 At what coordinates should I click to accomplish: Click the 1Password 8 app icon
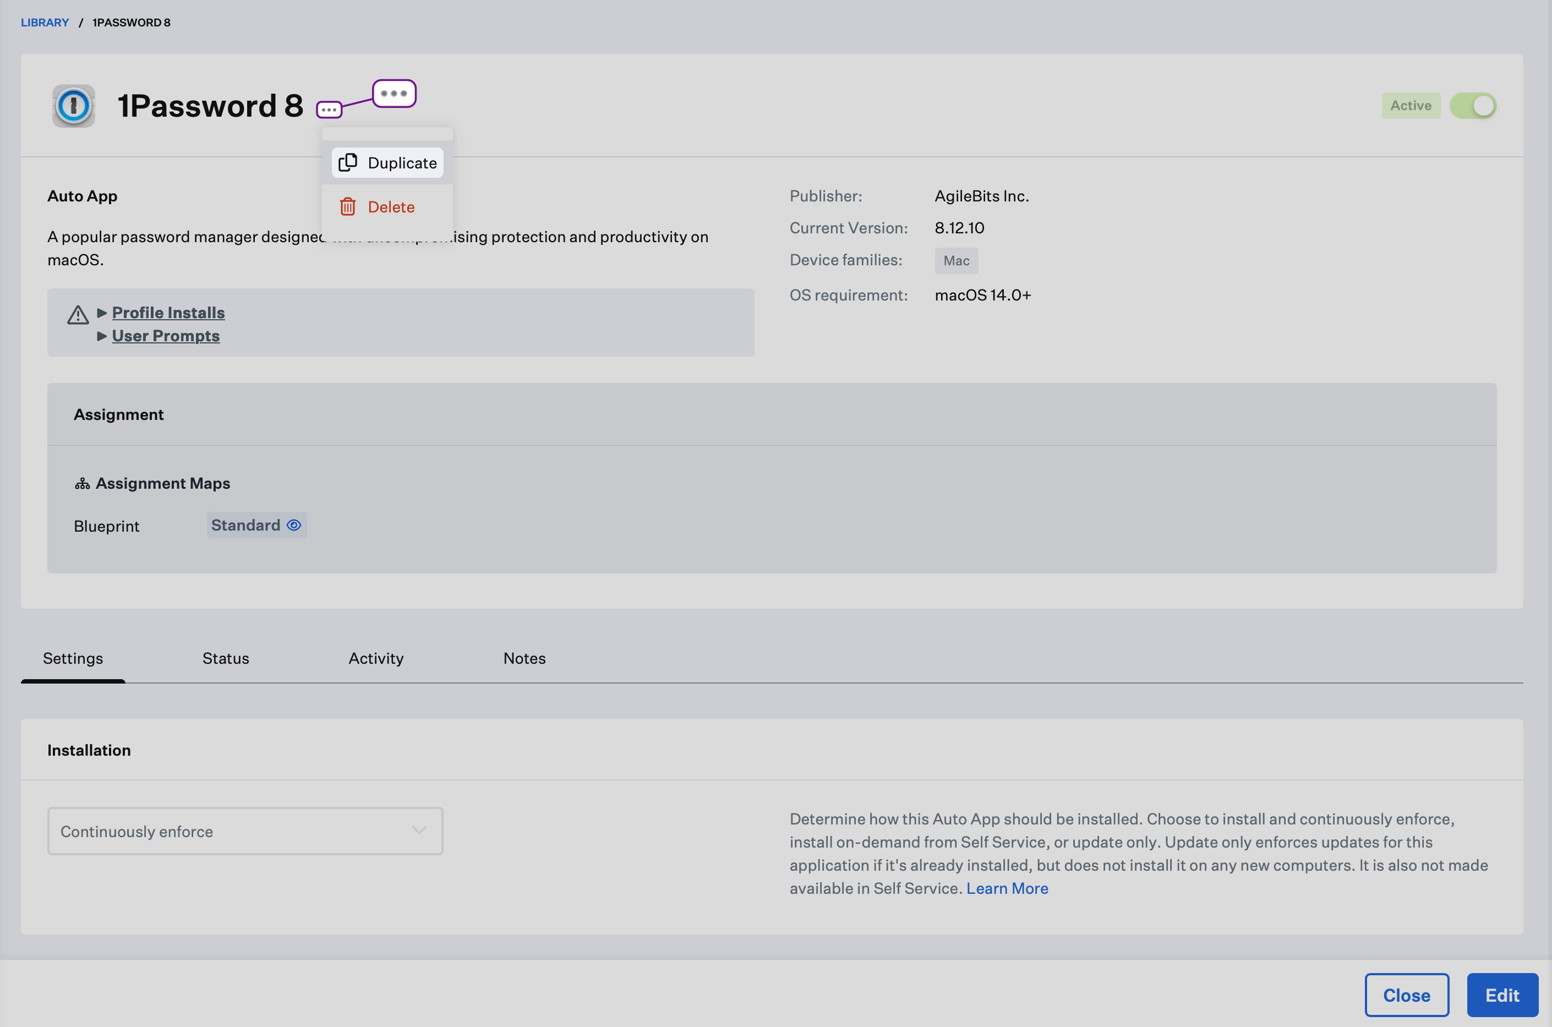click(x=73, y=106)
